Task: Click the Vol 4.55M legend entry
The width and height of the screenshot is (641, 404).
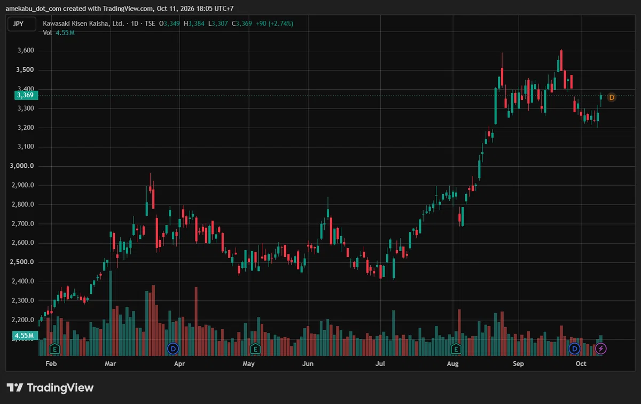Action: coord(59,33)
